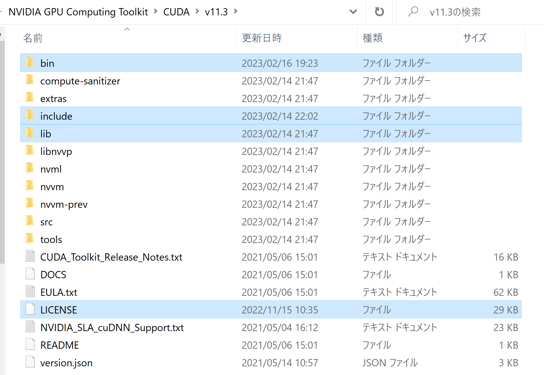This screenshot has height=375, width=544.
Task: Select NVIDIA_SLA_cuDNN_Support.txt file name
Action: coord(112,328)
